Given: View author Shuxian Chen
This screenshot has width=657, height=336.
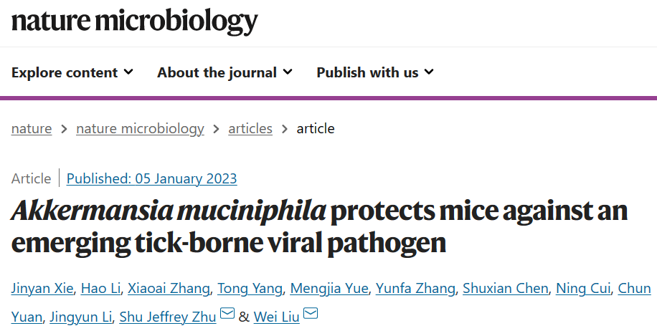Looking at the screenshot, I should pos(506,289).
